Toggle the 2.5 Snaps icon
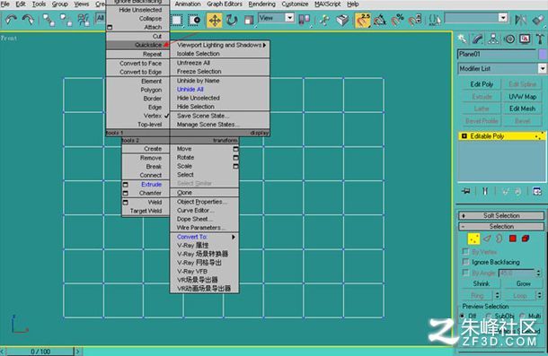 (363, 20)
